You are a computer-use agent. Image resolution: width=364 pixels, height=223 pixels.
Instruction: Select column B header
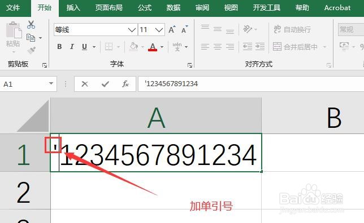(x=313, y=115)
